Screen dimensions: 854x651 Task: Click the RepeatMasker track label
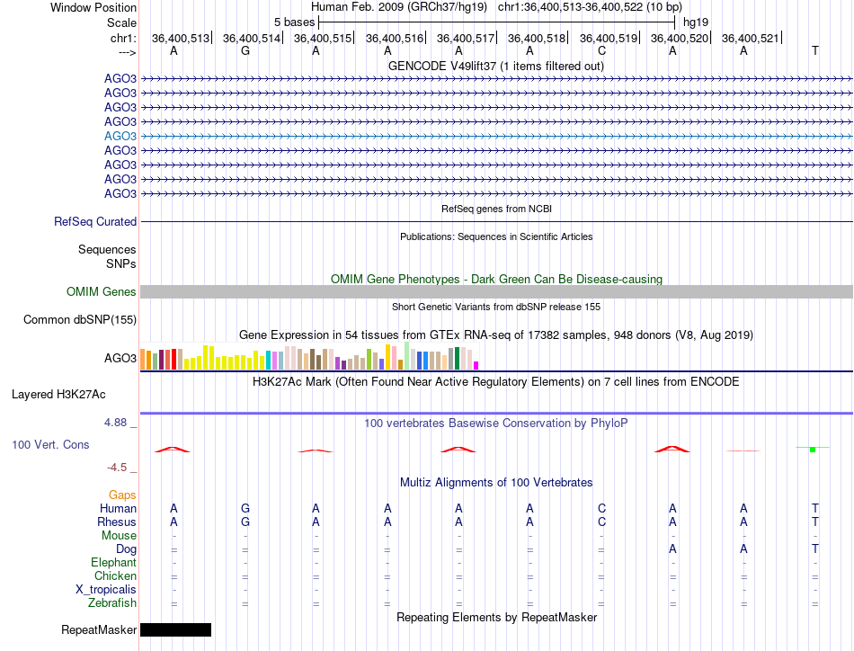tap(99, 629)
